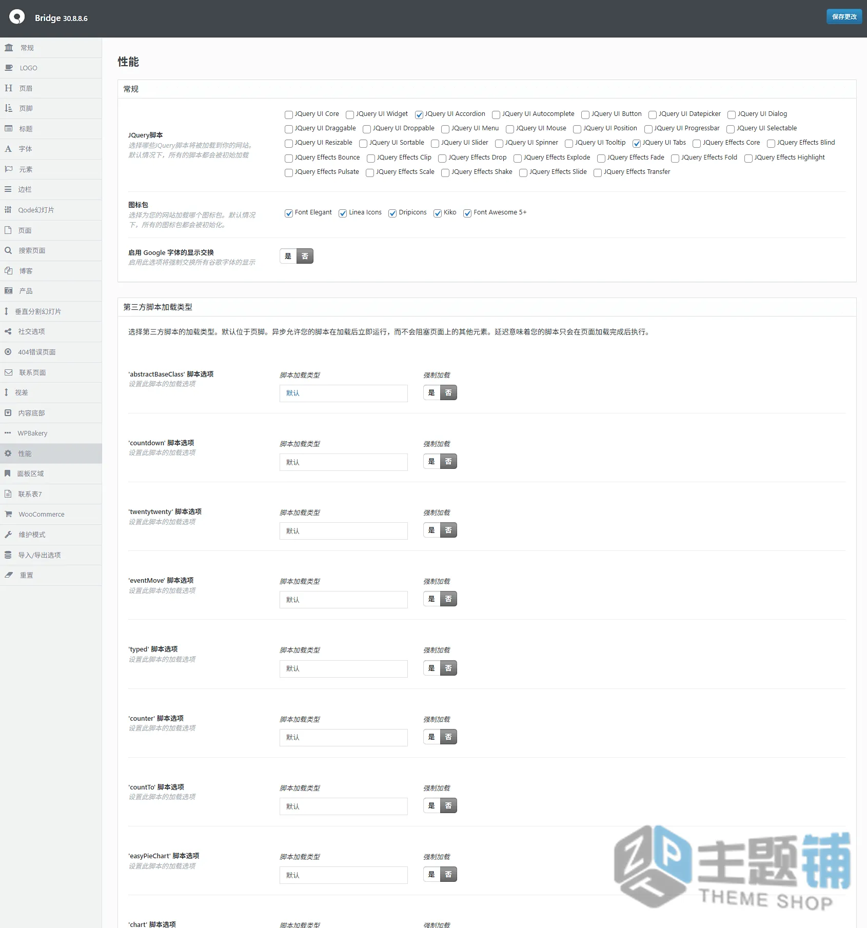
Task: Set countdown 强制加载 to 是
Action: (x=431, y=461)
